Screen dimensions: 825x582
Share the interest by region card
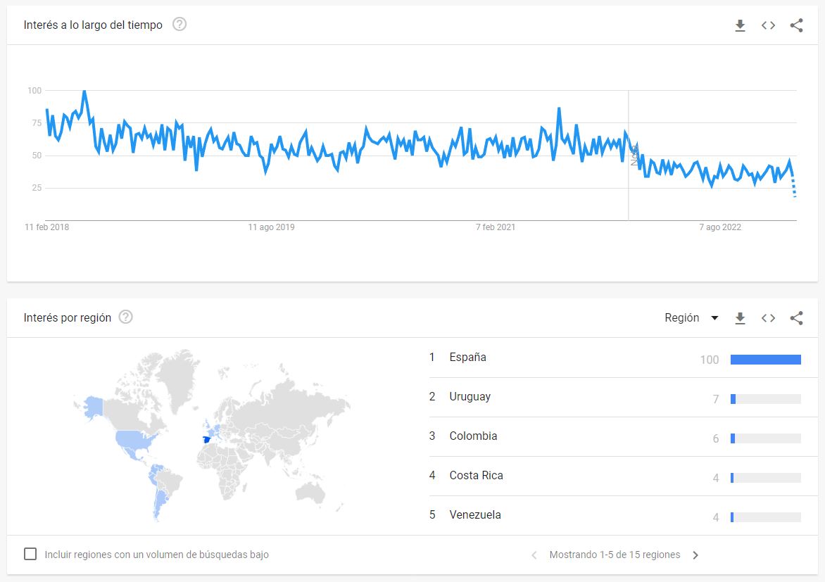pyautogui.click(x=796, y=318)
